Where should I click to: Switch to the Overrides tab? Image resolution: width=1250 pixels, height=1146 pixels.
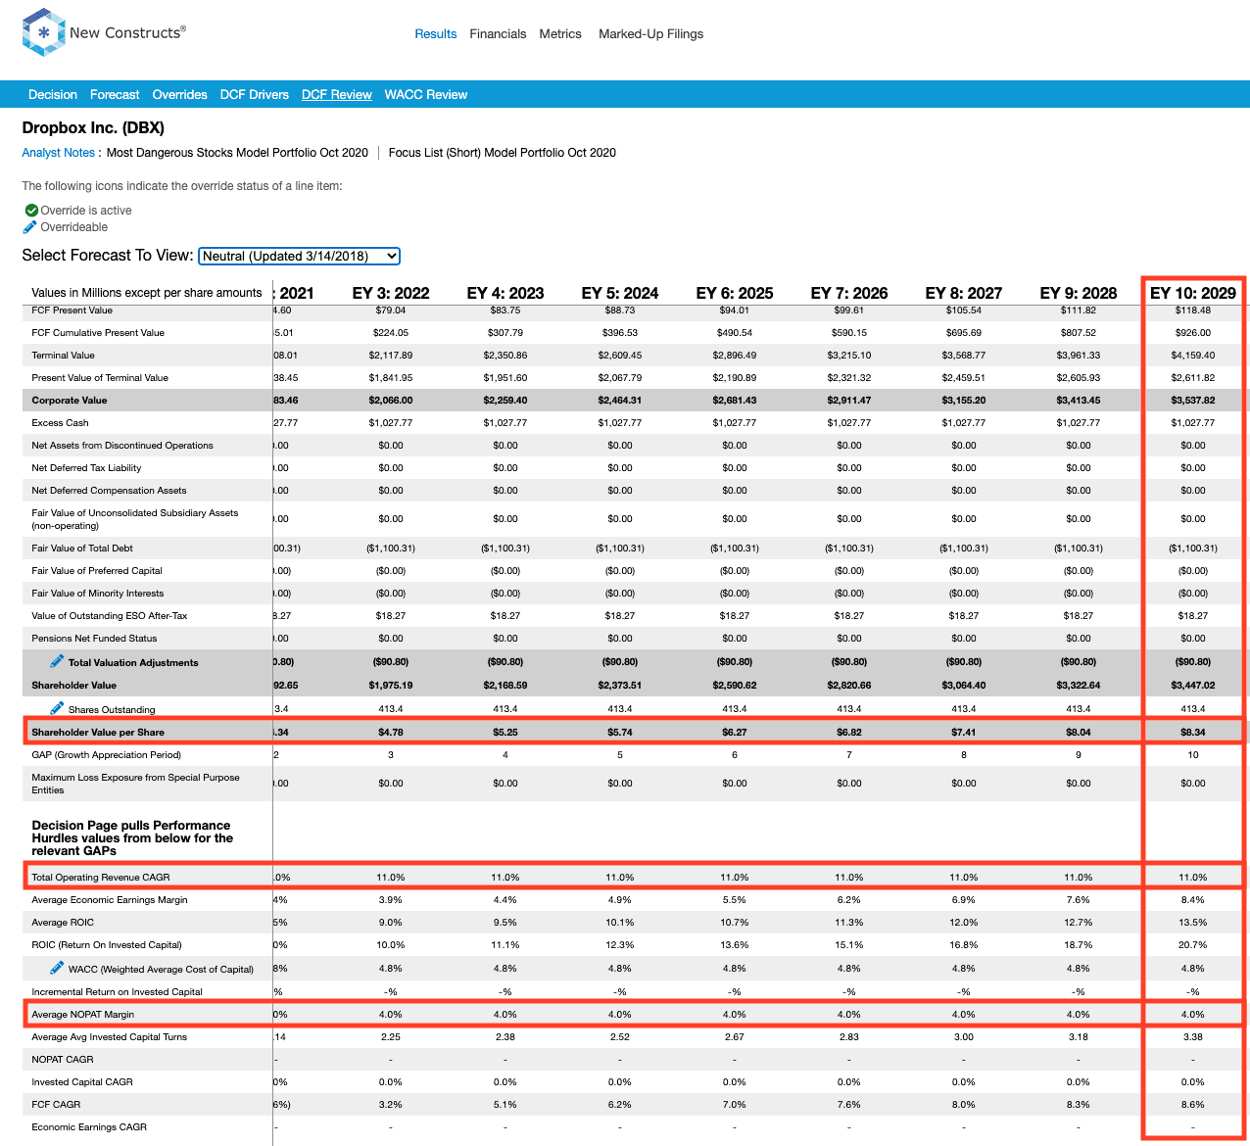(180, 95)
